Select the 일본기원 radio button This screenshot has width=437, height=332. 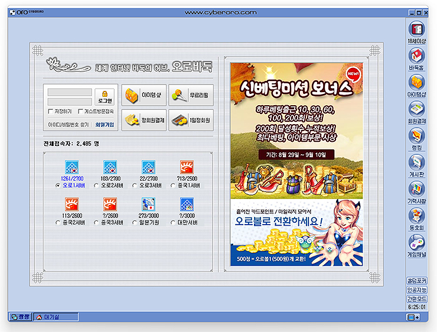click(x=135, y=223)
